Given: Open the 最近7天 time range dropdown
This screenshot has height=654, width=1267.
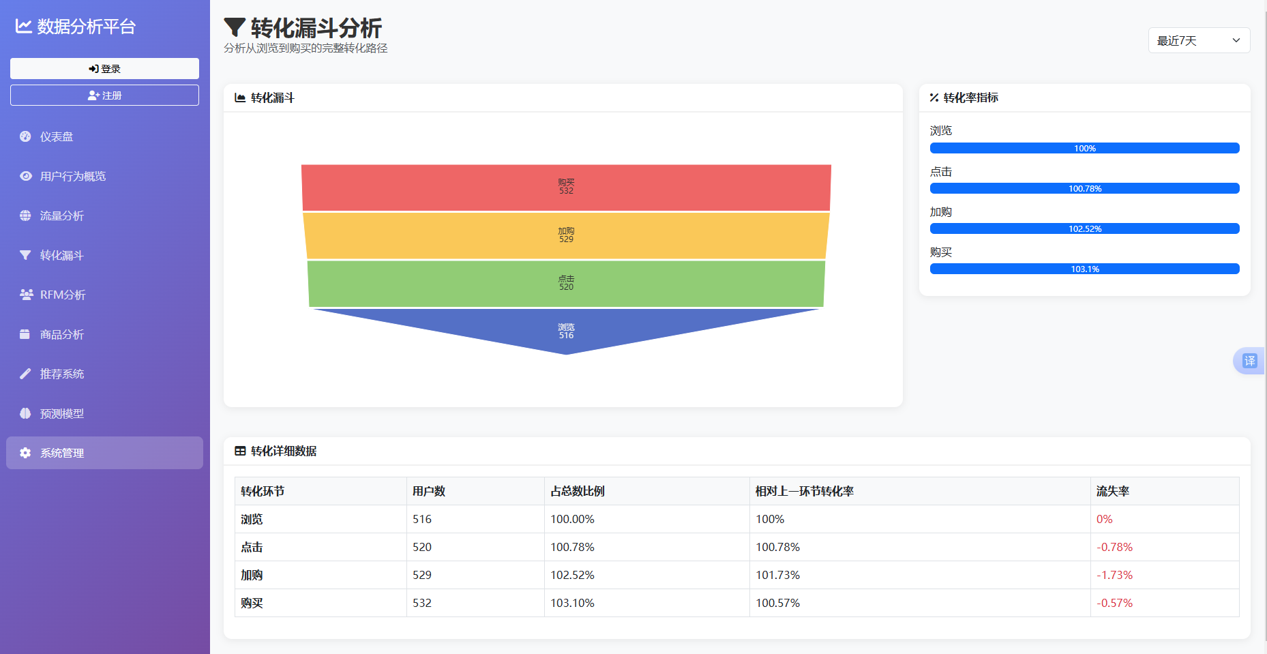Looking at the screenshot, I should click(x=1199, y=40).
